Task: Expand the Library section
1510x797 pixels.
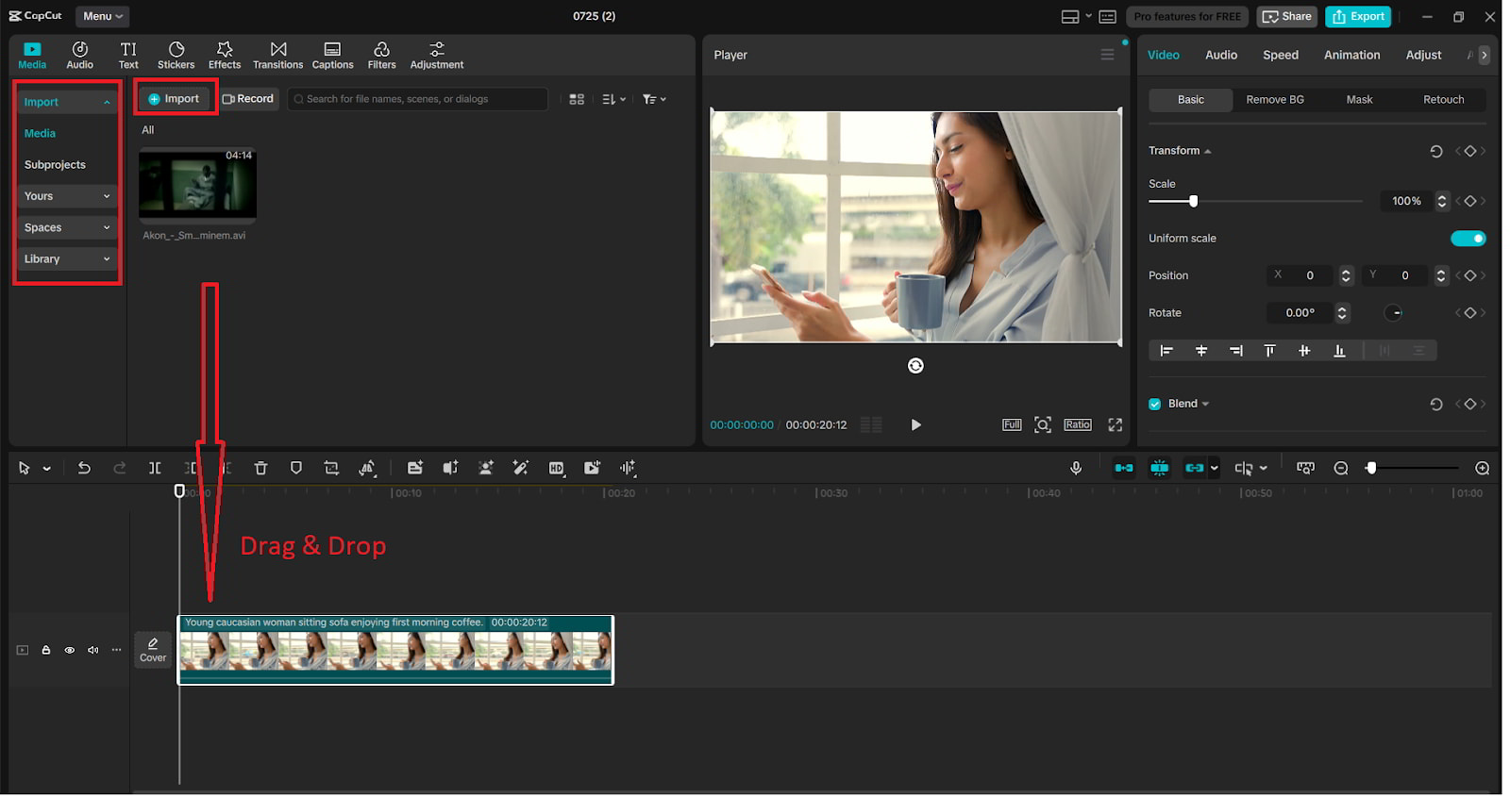Action: 68,258
